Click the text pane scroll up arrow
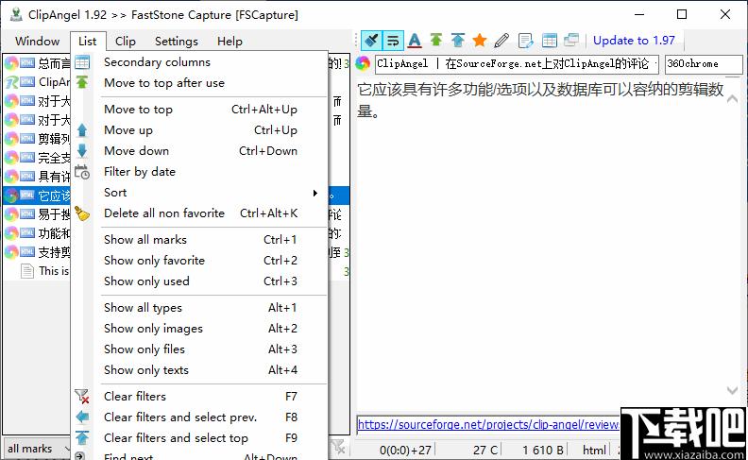 [732, 99]
